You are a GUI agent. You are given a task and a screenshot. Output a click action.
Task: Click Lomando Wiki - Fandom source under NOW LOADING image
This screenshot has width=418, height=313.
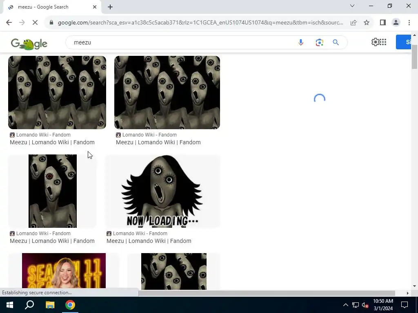click(x=137, y=234)
